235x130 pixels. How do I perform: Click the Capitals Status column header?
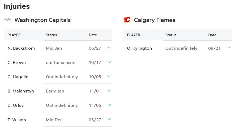coord(52,35)
